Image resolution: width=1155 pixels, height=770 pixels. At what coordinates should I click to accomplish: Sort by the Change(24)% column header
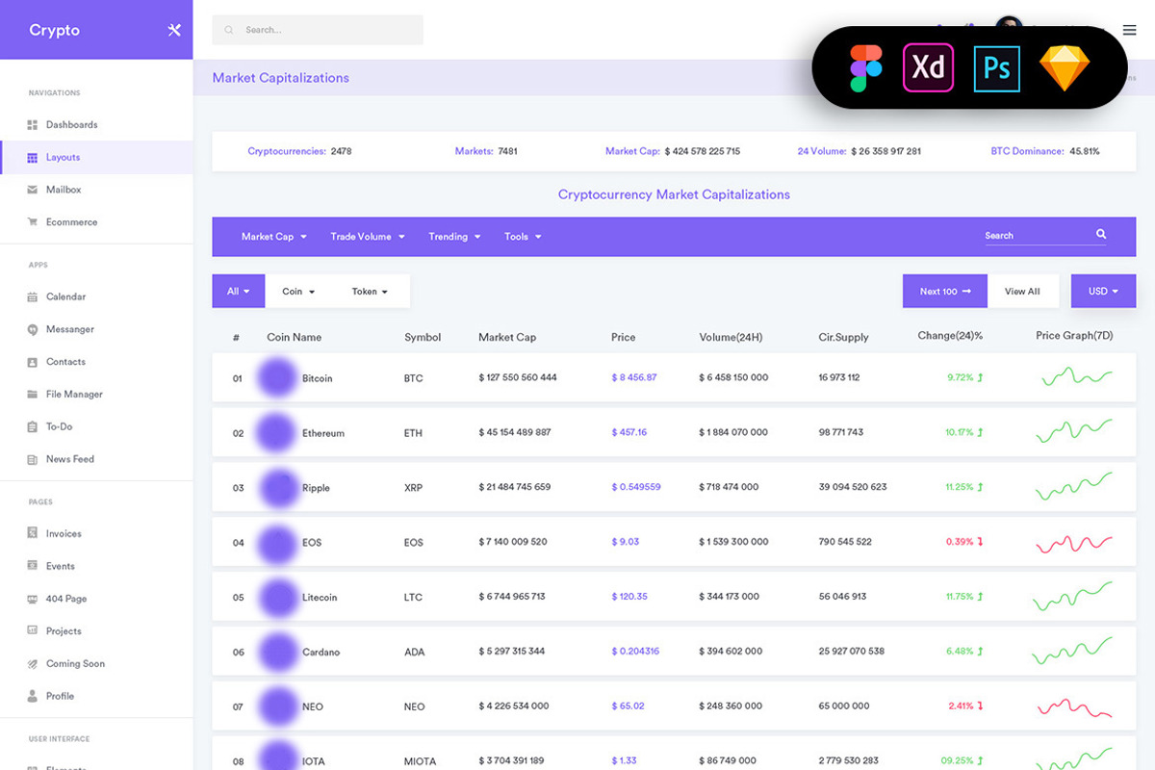[950, 336]
